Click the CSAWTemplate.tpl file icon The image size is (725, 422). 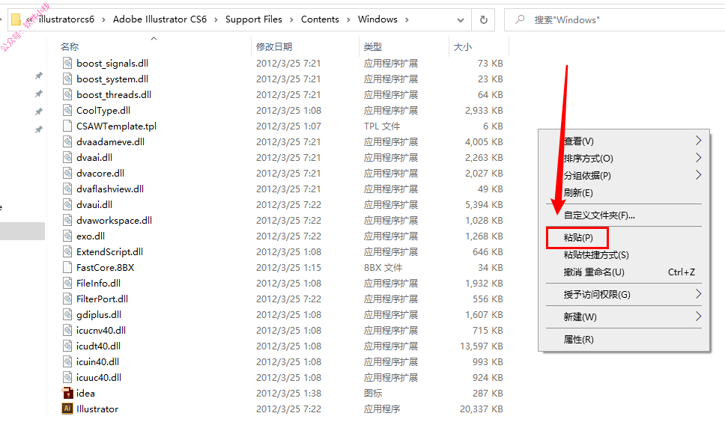pos(67,126)
